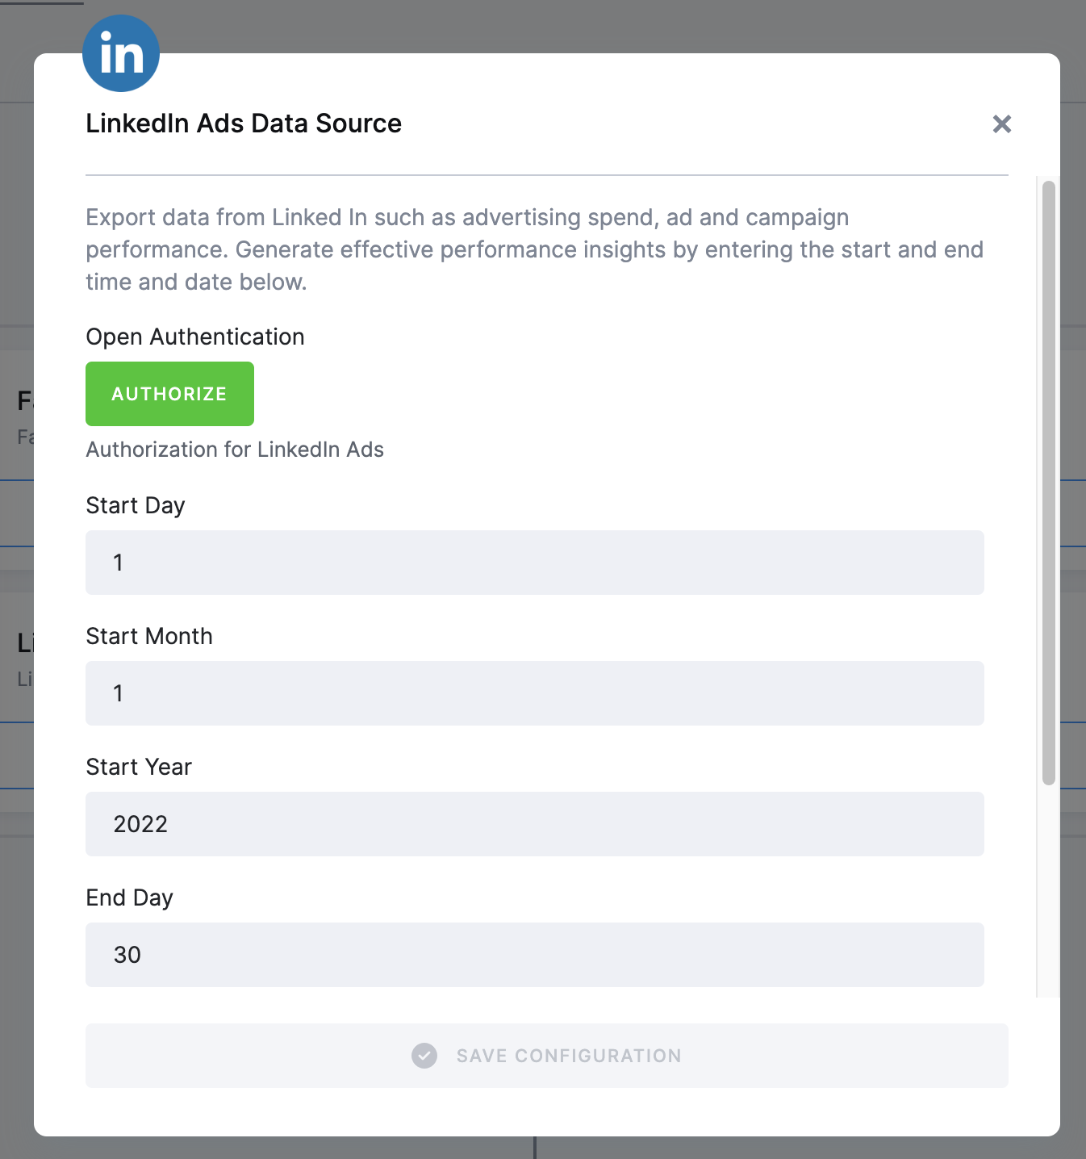The height and width of the screenshot is (1159, 1086).
Task: Select the Start Year field showing 2022
Action: point(534,824)
